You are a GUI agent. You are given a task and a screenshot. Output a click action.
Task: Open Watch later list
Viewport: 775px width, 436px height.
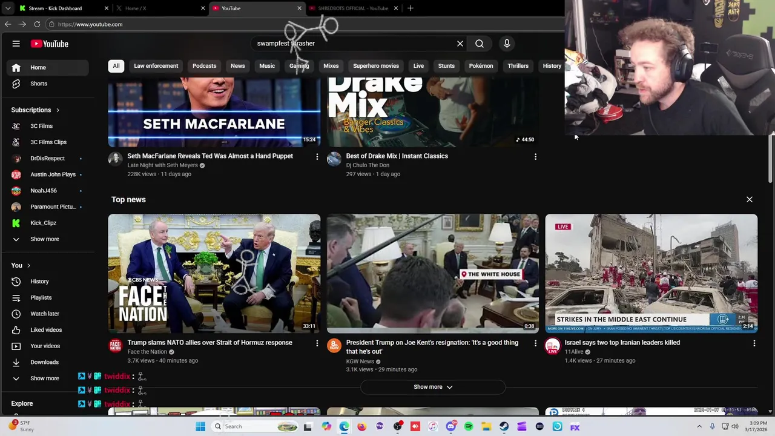click(48, 314)
